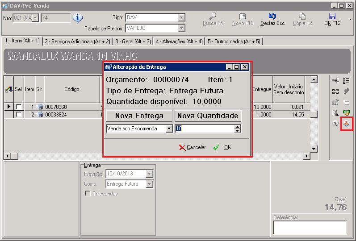The width and height of the screenshot is (356, 241).
Task: Check the Sel. checkbox for item 1
Action: (x=19, y=107)
